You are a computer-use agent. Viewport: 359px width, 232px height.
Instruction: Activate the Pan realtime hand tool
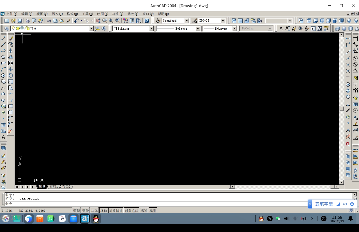point(98,21)
